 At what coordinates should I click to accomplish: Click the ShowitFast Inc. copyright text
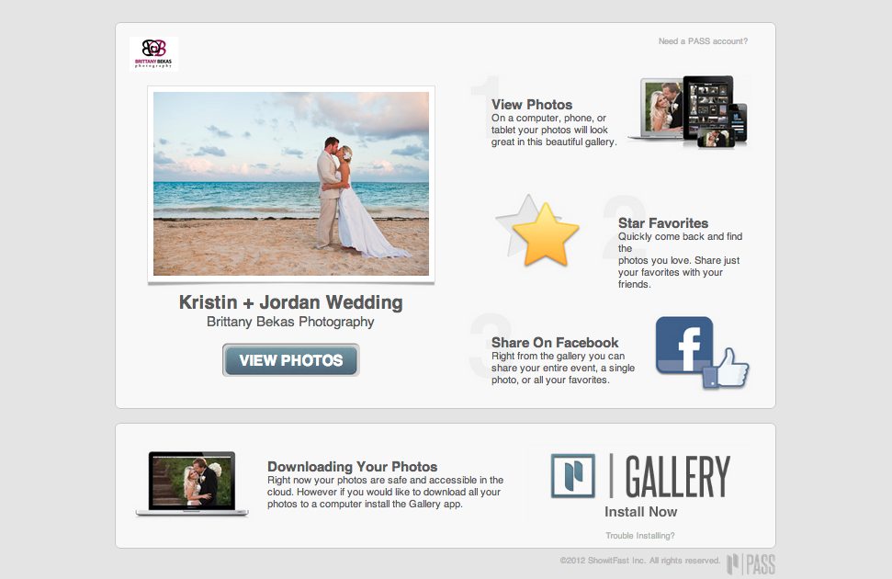(639, 561)
